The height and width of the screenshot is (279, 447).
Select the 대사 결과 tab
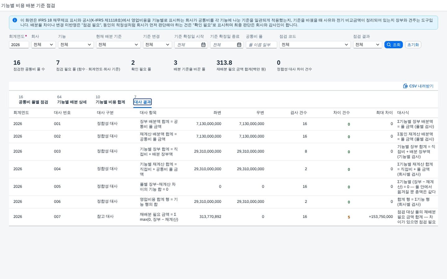[142, 102]
